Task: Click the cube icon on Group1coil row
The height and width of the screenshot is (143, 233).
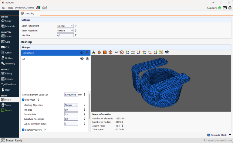Action: [x=87, y=53]
